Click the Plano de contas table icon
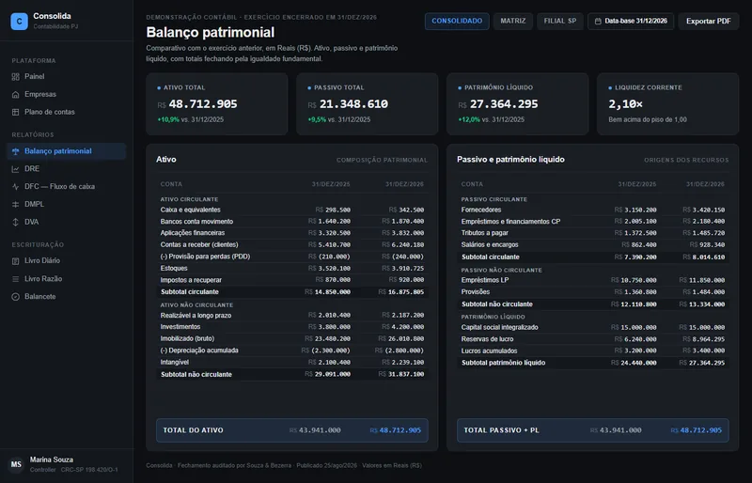The height and width of the screenshot is (483, 752). click(15, 112)
